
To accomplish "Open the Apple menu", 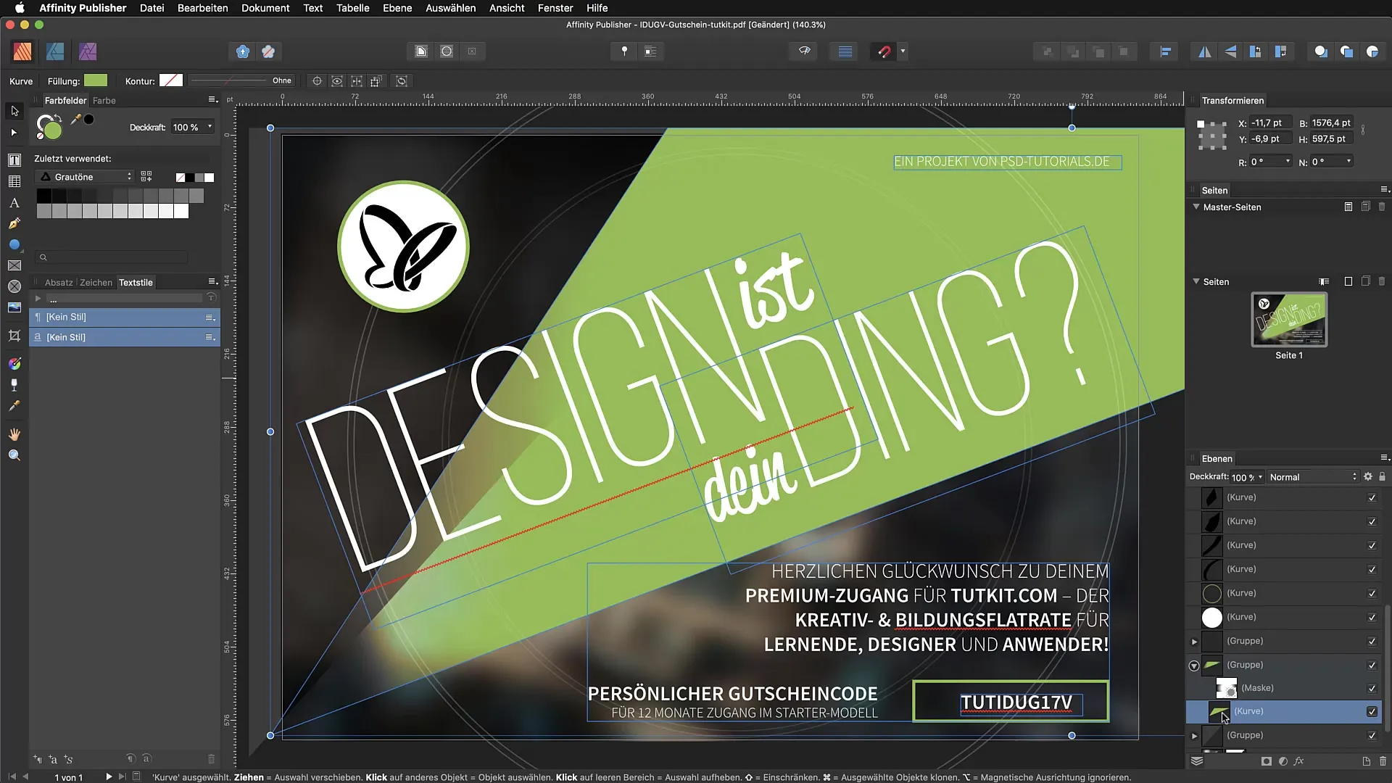I will coord(20,8).
